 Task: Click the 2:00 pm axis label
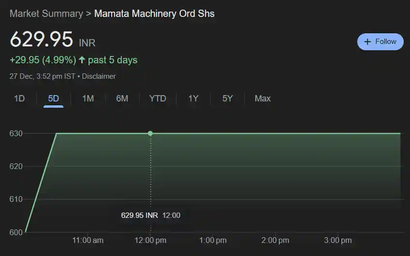tap(275, 241)
